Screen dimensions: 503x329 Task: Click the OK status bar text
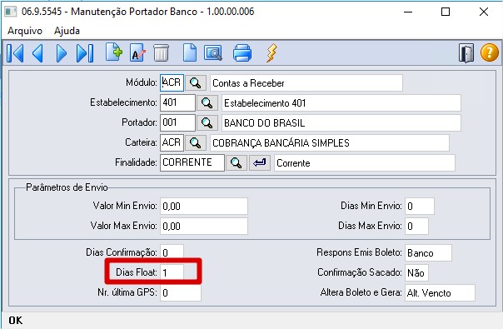pyautogui.click(x=15, y=321)
